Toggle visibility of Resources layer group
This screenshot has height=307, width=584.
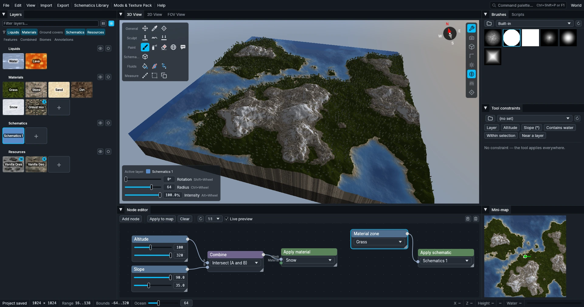pyautogui.click(x=100, y=152)
